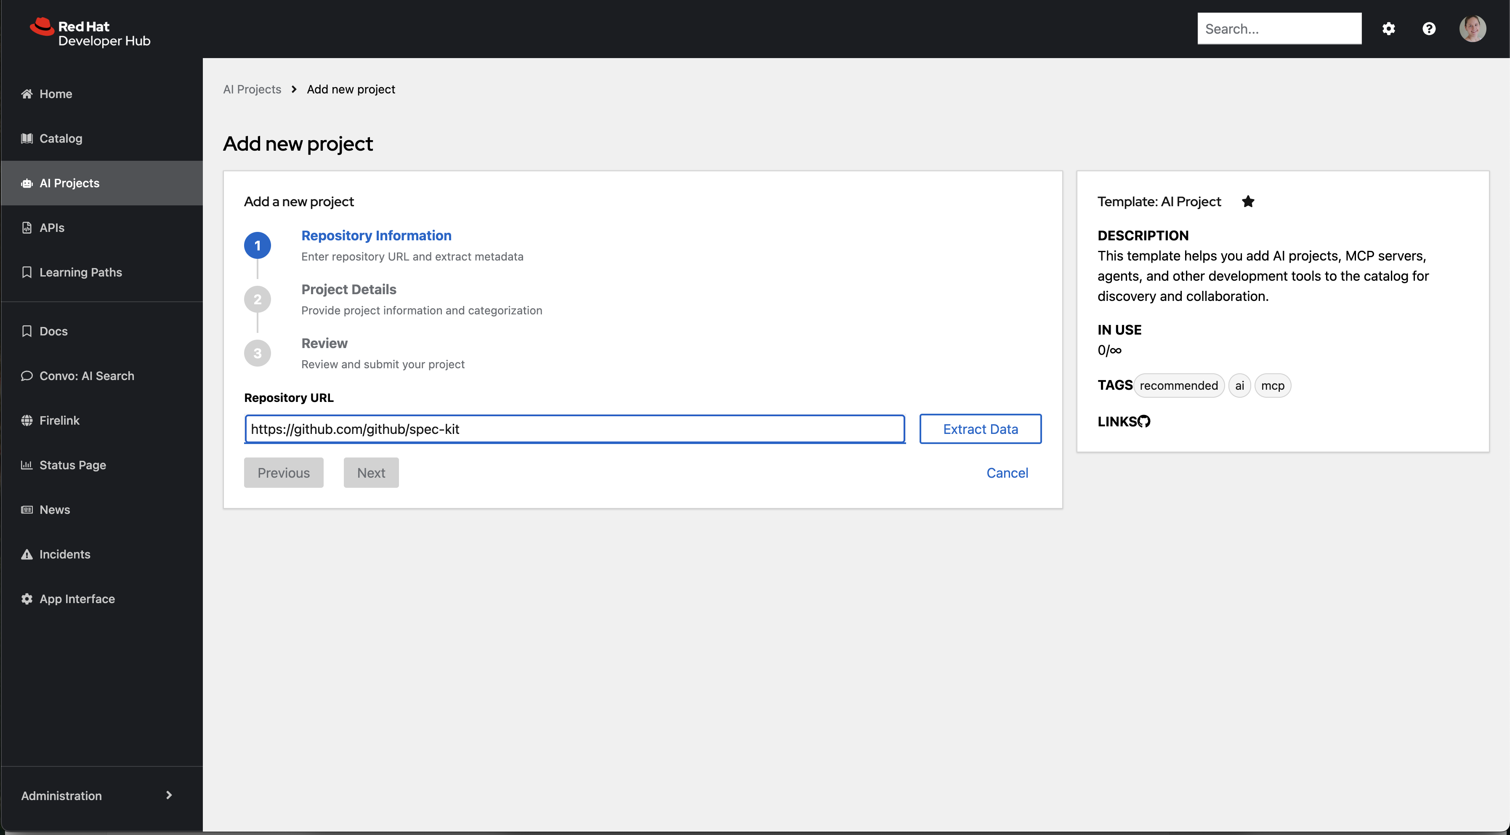The height and width of the screenshot is (835, 1510).
Task: Click the Firelink globe icon
Action: [27, 420]
